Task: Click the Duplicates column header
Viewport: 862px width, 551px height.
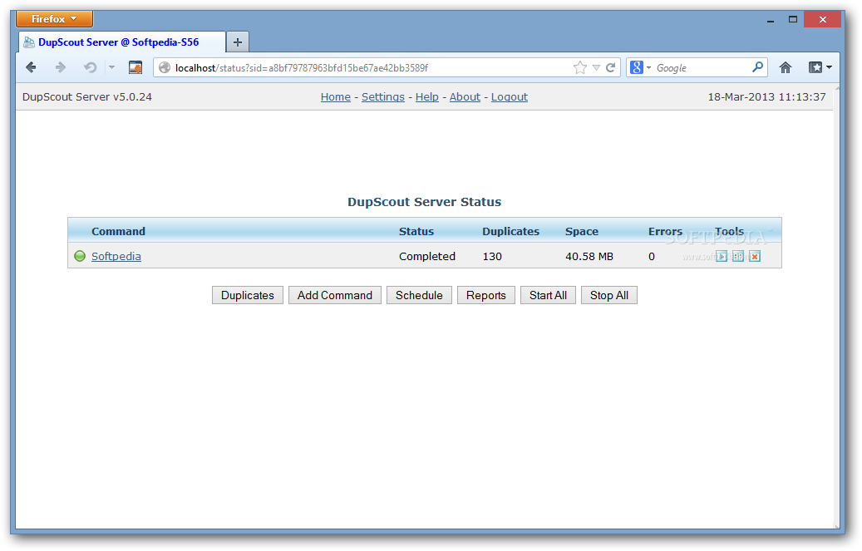Action: pyautogui.click(x=510, y=232)
